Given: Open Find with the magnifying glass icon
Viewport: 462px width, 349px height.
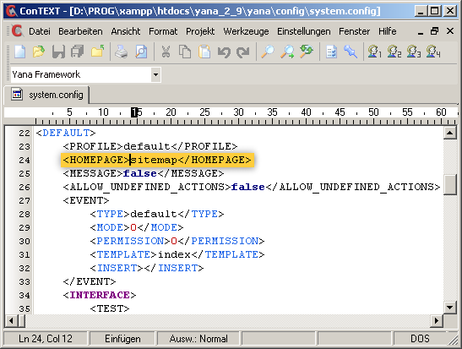Looking at the screenshot, I should point(268,52).
